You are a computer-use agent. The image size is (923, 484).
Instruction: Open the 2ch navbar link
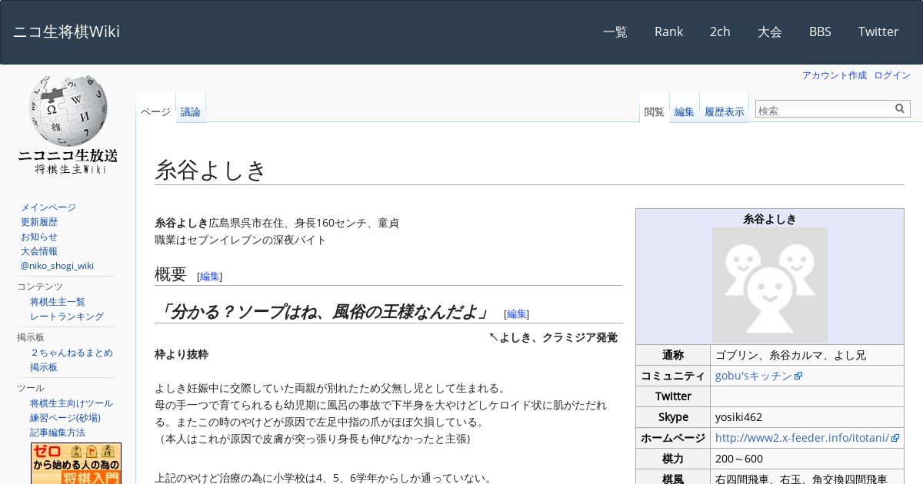(720, 31)
